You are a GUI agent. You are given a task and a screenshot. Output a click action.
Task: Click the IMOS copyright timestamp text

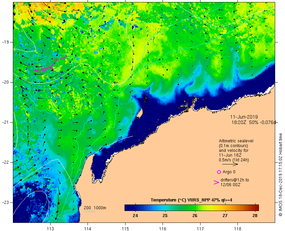coord(280,175)
